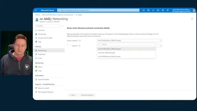The height and width of the screenshot is (111, 197).
Task: Open Export template menu item
Action: click(44, 80)
